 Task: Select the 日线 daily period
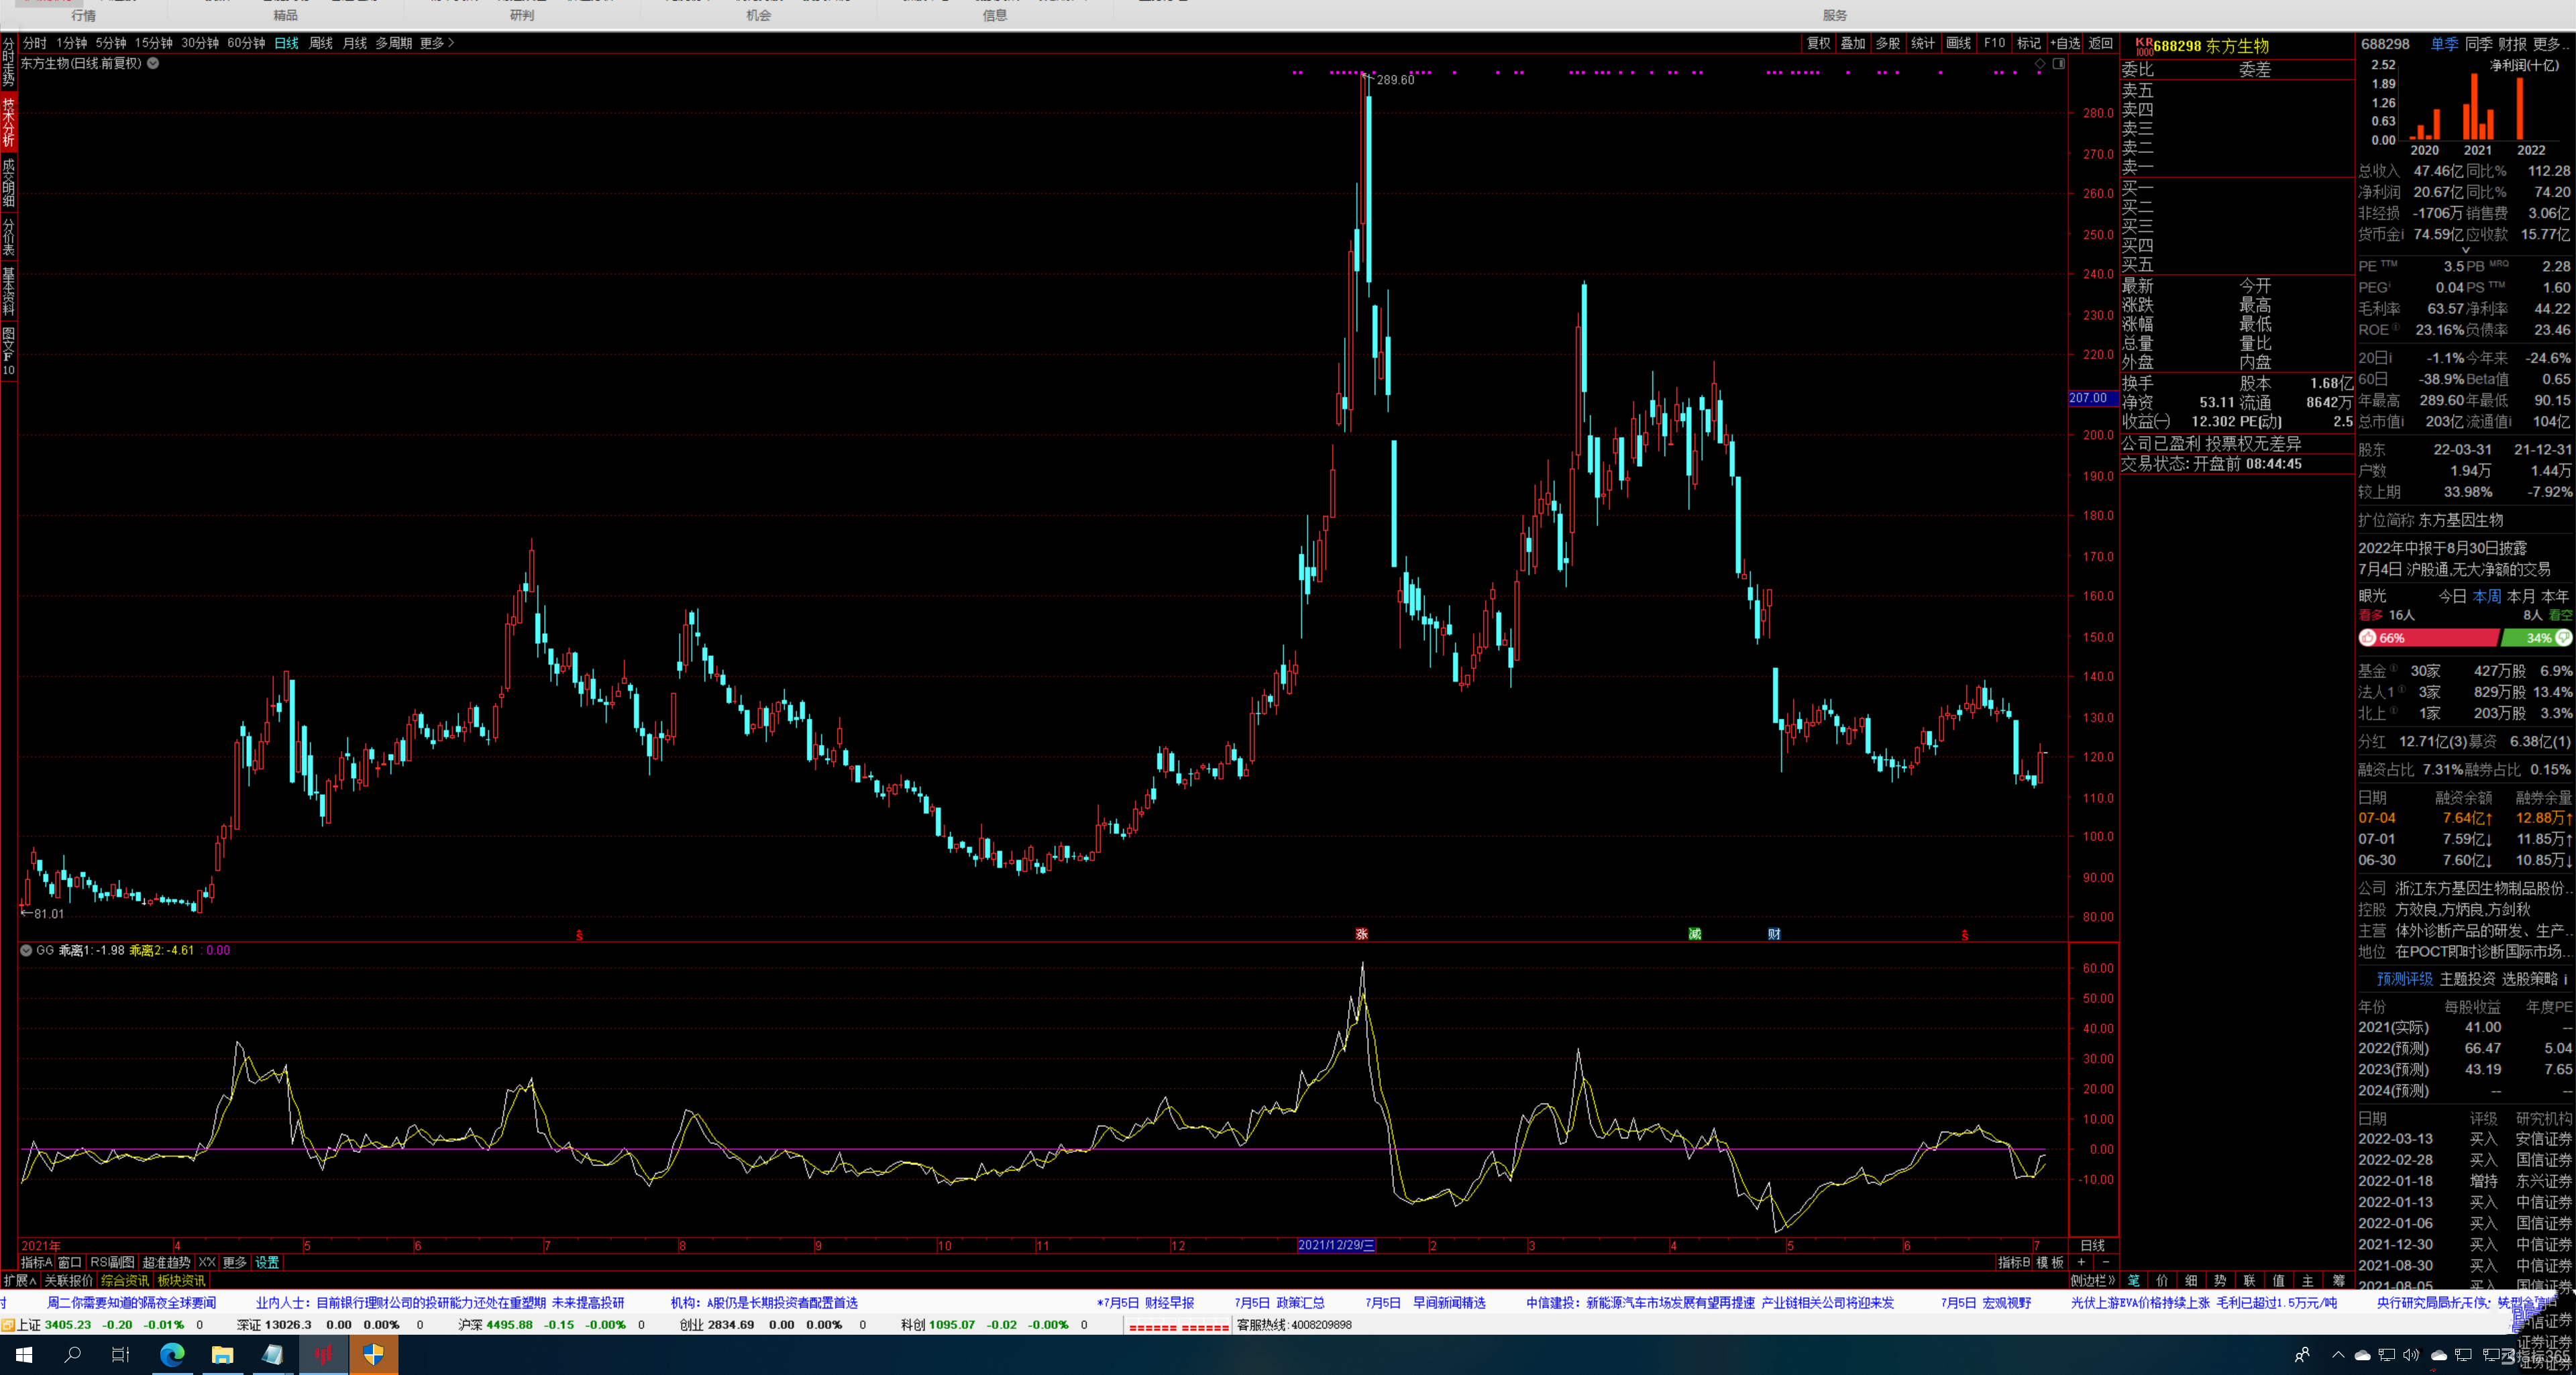287,43
